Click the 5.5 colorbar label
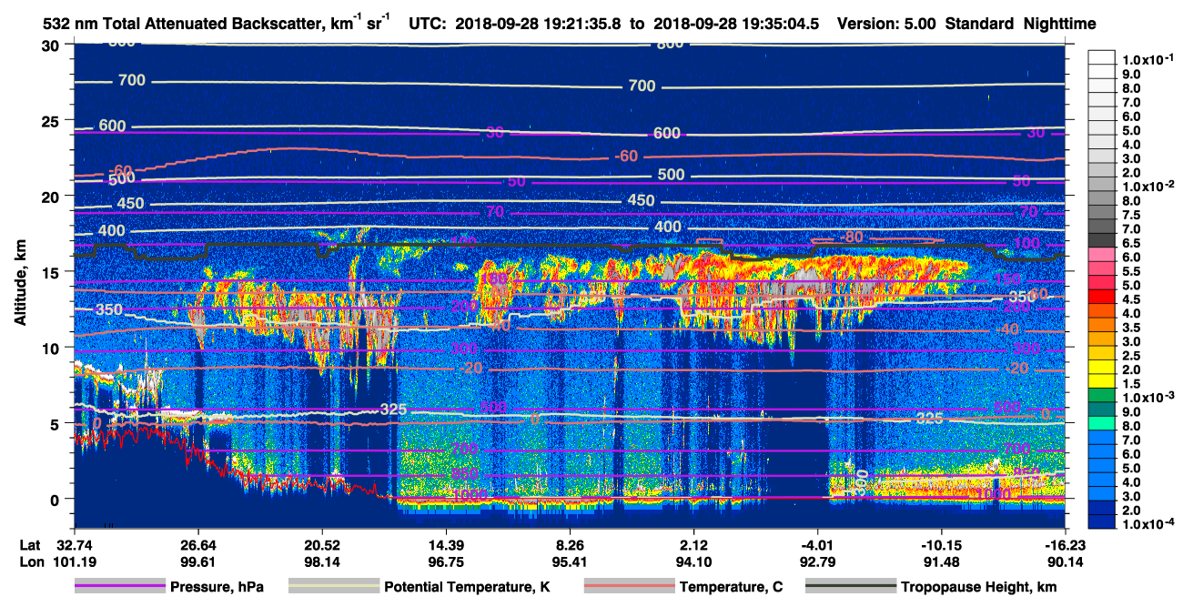Viewport: 1183px width, 607px height. pos(1131,270)
